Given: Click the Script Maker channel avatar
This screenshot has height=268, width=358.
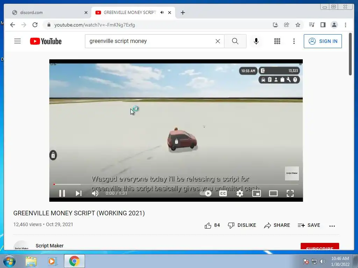Looking at the screenshot, I should (x=21, y=245).
